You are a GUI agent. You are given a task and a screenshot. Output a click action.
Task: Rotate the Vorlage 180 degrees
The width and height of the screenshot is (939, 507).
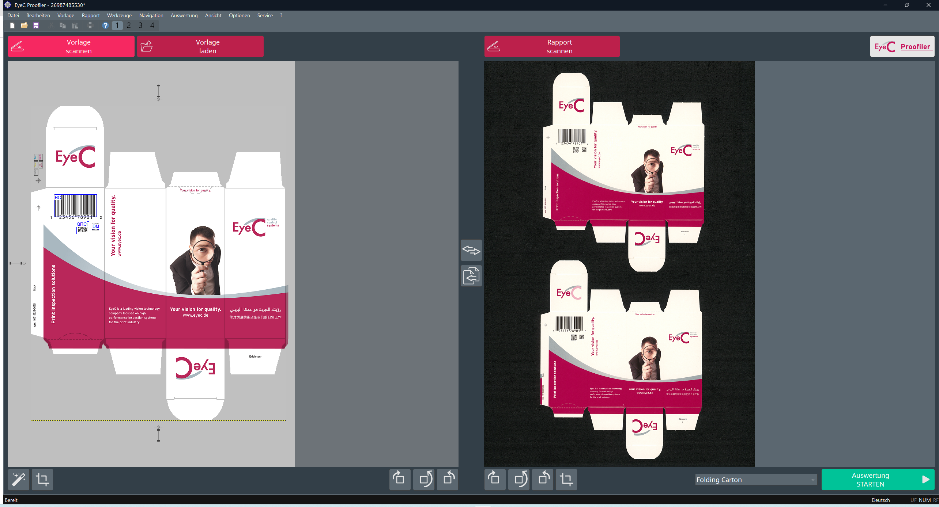[x=424, y=480]
